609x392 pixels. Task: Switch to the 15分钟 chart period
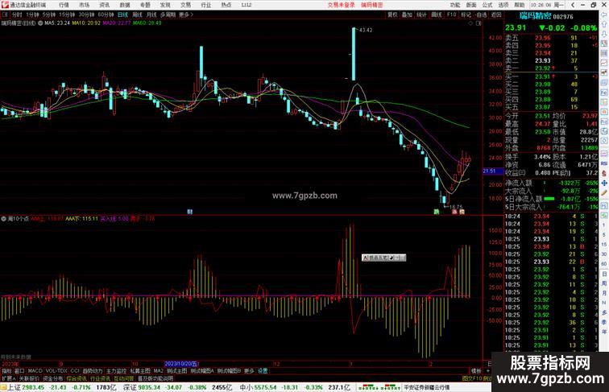67,14
